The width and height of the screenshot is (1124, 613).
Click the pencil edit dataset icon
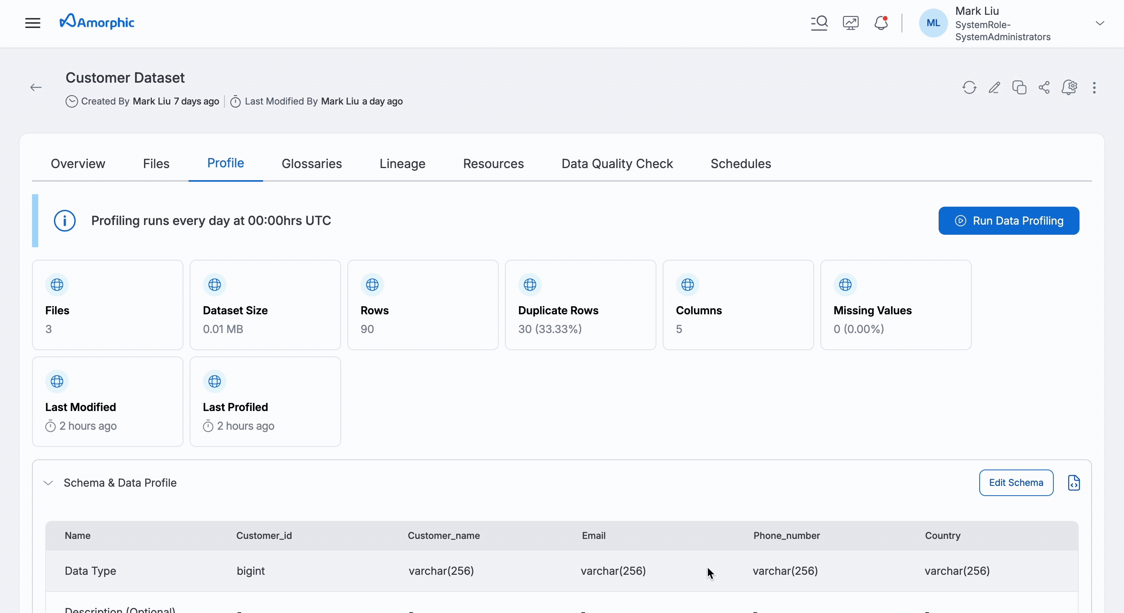click(x=994, y=88)
